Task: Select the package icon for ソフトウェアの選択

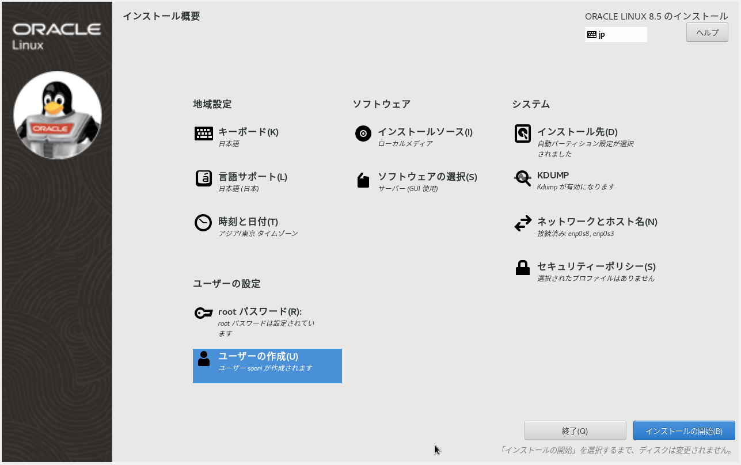Action: tap(363, 181)
